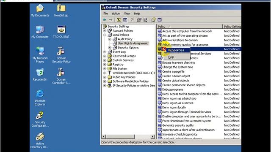Select My Network Places desktop icon
This screenshot has height=152, width=271.
pyautogui.click(x=40, y=55)
